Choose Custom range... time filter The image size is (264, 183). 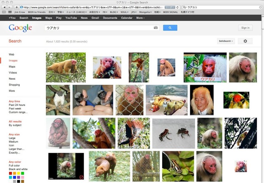(x=18, y=112)
